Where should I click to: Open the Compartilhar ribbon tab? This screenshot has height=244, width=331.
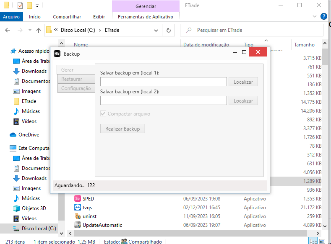click(x=67, y=17)
